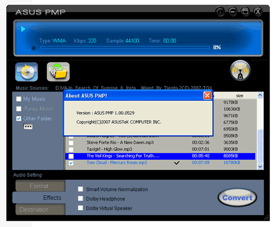
Task: Close the About ASUS PMP dialog
Action: tap(207, 96)
